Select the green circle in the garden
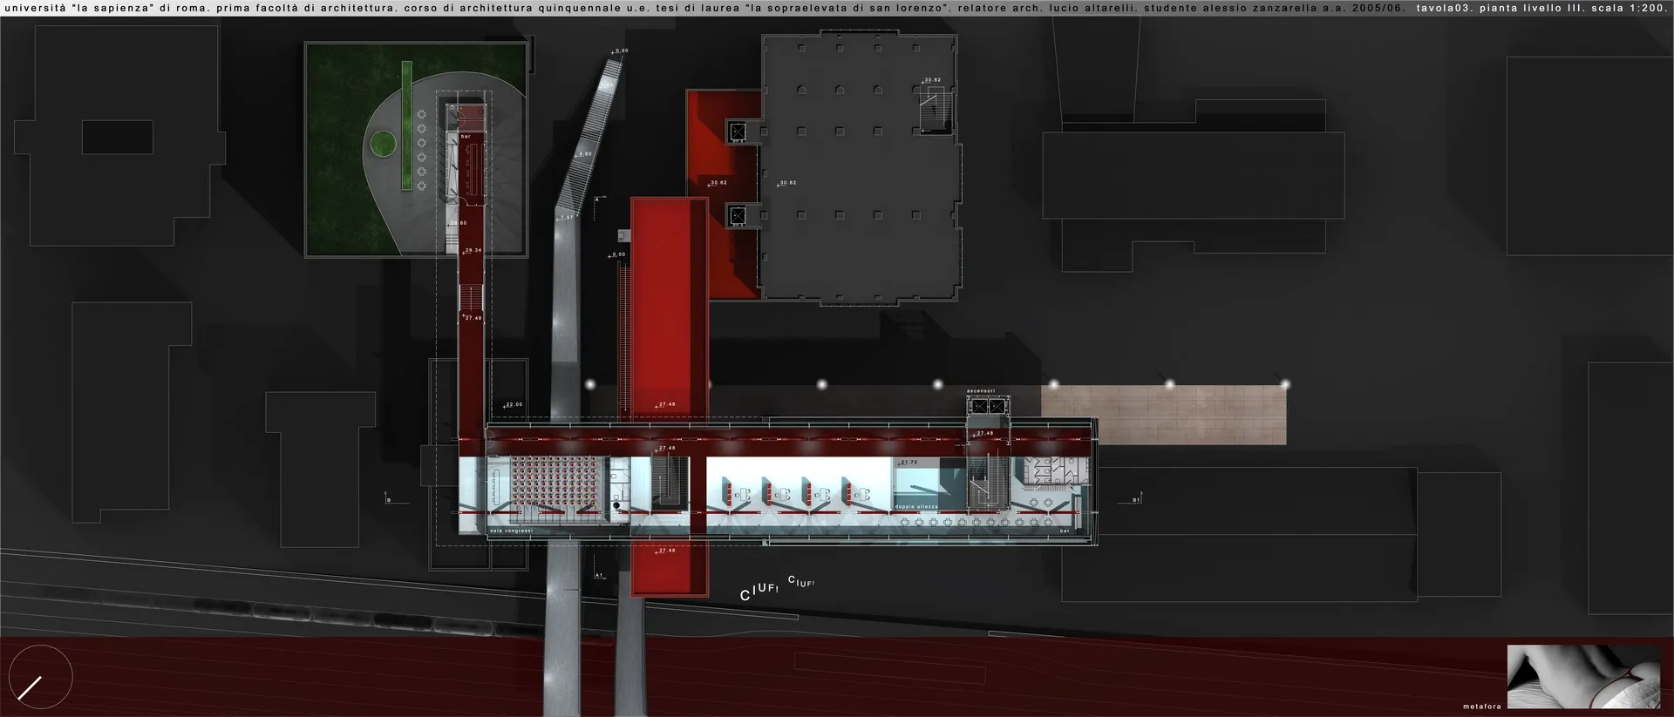The image size is (1674, 717). click(382, 144)
